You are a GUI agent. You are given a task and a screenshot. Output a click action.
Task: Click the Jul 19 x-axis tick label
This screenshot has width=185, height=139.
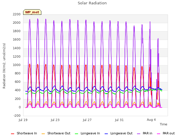23,120
